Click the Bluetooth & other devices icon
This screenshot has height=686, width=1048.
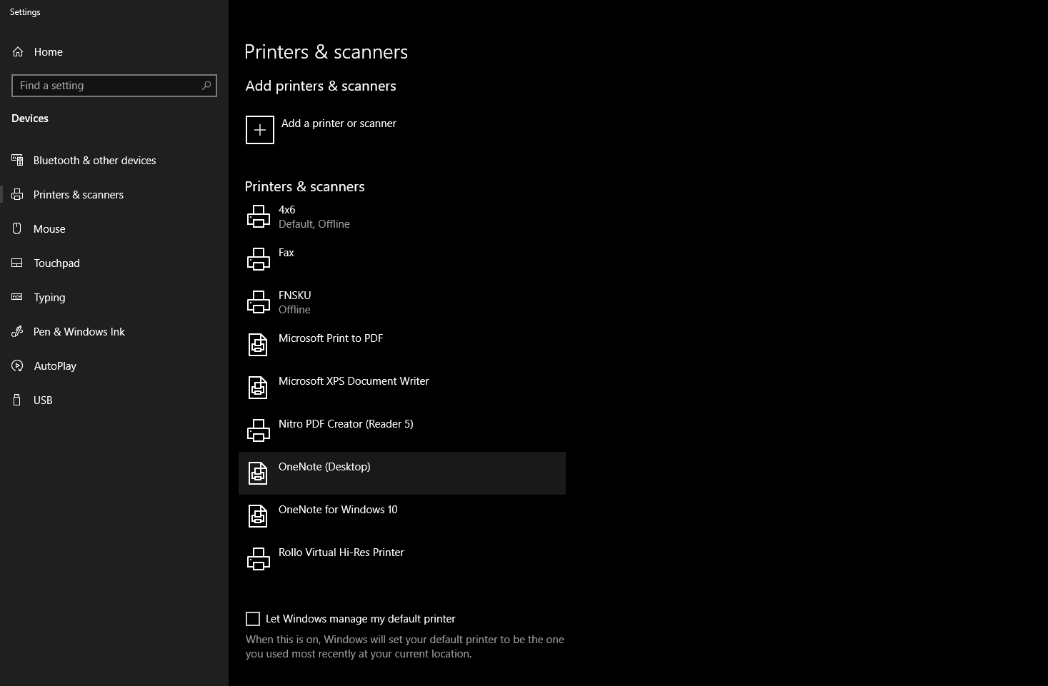16,160
